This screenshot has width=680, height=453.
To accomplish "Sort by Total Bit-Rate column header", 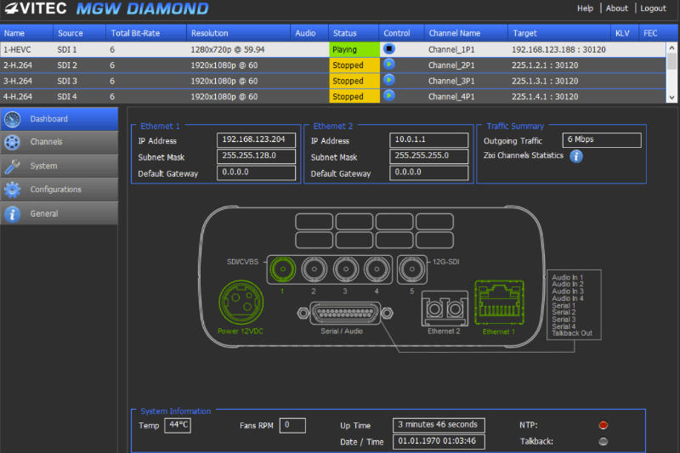I will [146, 33].
